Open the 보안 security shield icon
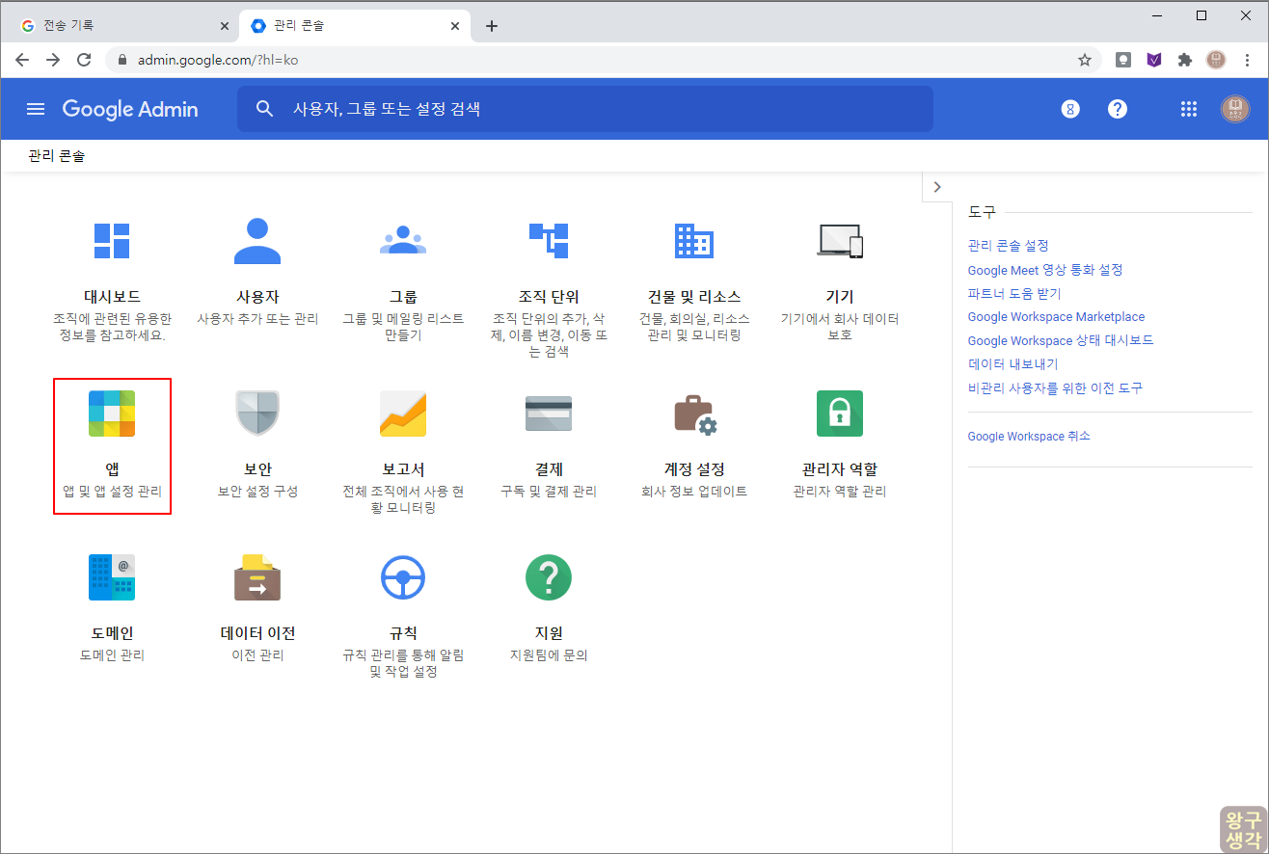Image resolution: width=1269 pixels, height=854 pixels. pos(257,414)
